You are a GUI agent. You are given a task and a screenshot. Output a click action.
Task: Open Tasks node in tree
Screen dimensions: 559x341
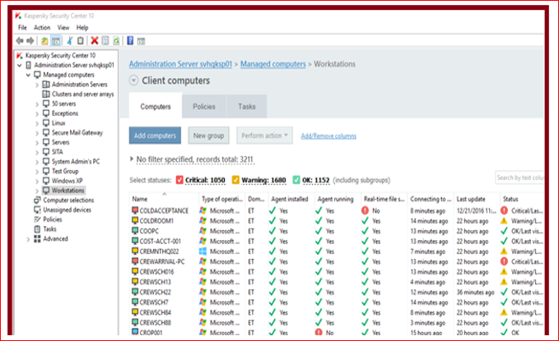click(x=49, y=229)
